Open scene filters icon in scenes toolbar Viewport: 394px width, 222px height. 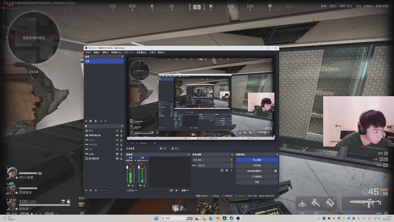tap(96, 121)
